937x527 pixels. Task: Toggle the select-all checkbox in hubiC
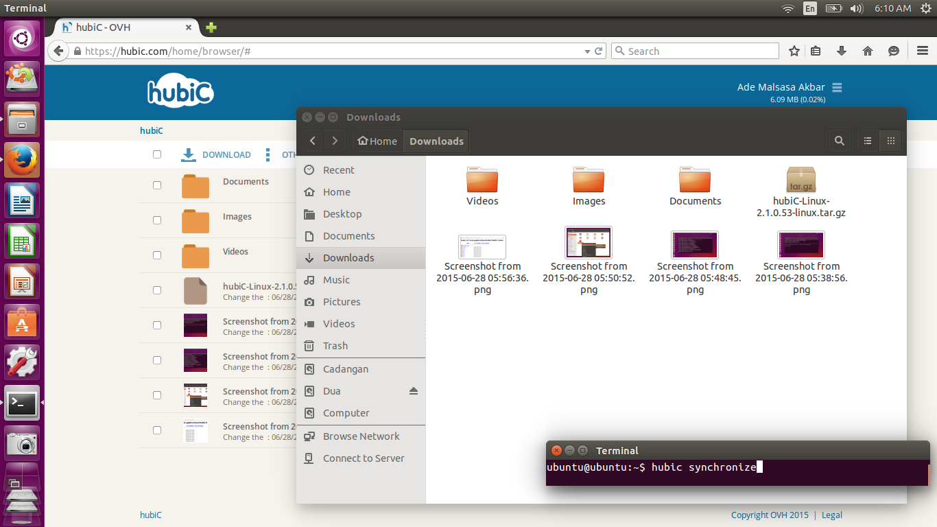pyautogui.click(x=157, y=154)
